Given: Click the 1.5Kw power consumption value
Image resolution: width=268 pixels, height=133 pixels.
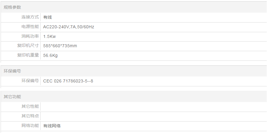Looking at the screenshot, I should 50,36.
